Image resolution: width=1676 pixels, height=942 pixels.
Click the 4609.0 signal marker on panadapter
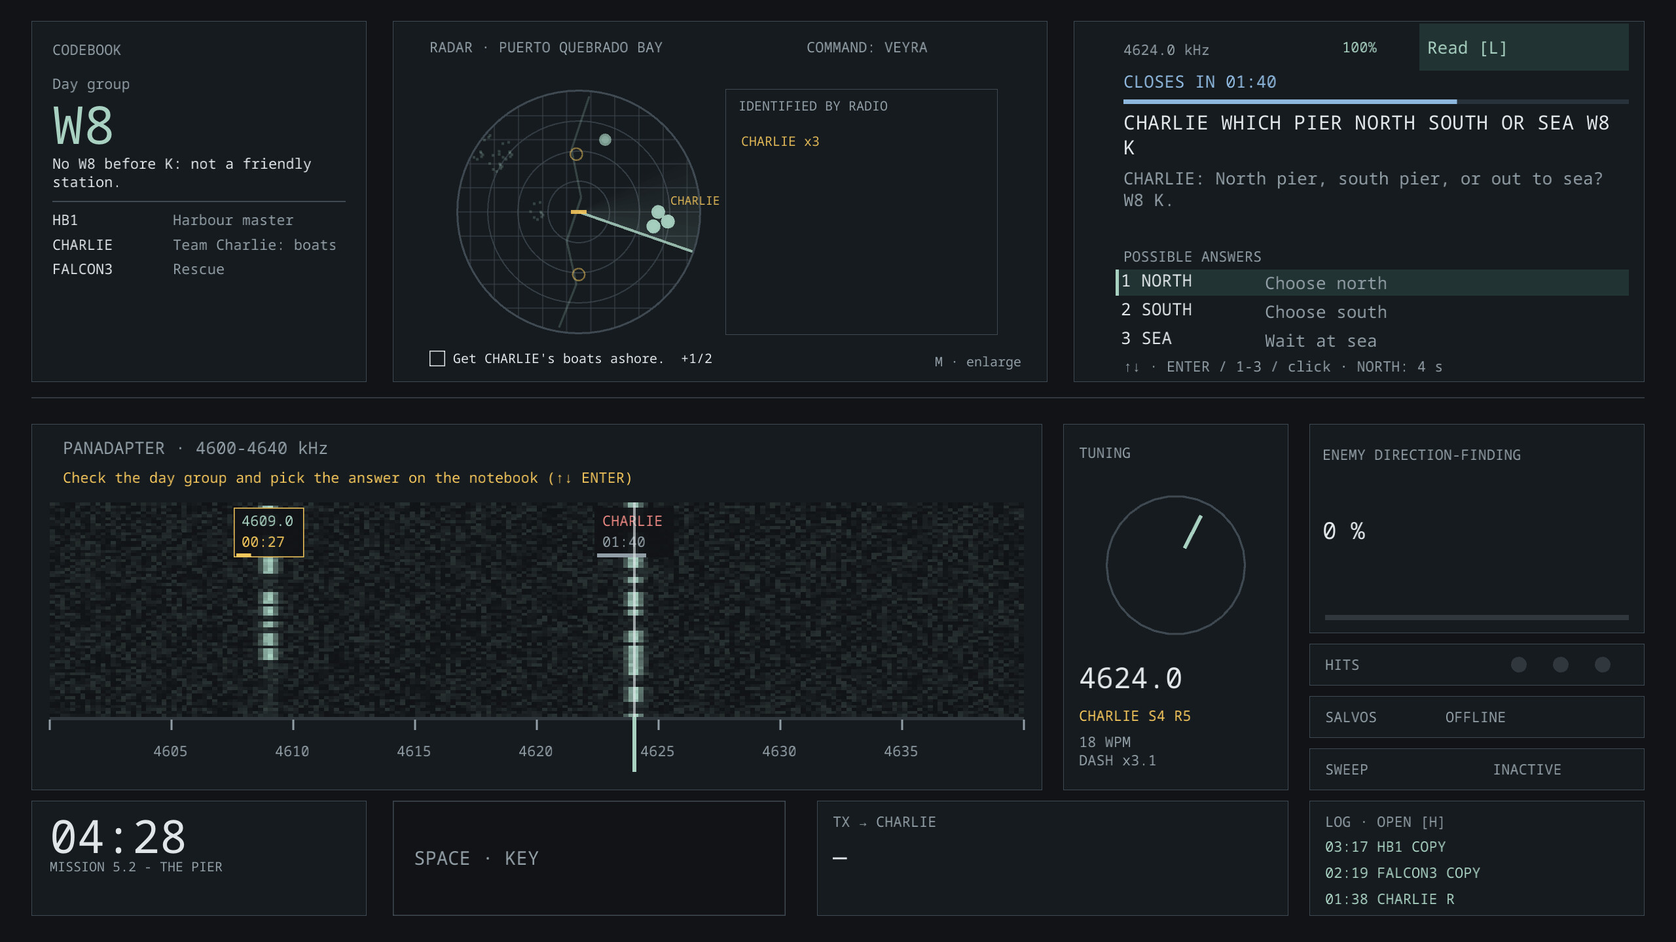coord(268,532)
